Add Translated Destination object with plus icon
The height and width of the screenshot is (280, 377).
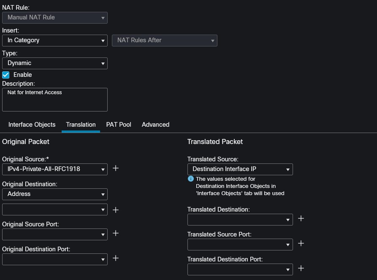point(301,218)
